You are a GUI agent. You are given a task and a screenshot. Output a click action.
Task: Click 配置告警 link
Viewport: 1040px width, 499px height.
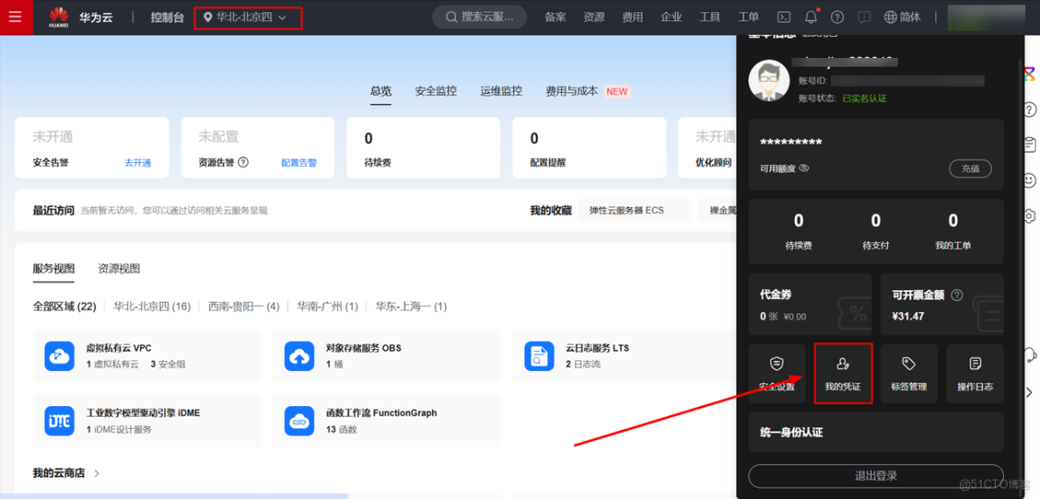pyautogui.click(x=299, y=162)
